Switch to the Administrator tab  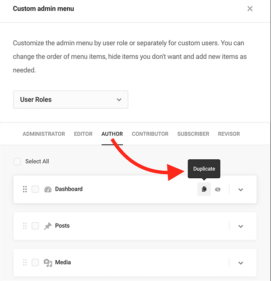[x=44, y=134]
